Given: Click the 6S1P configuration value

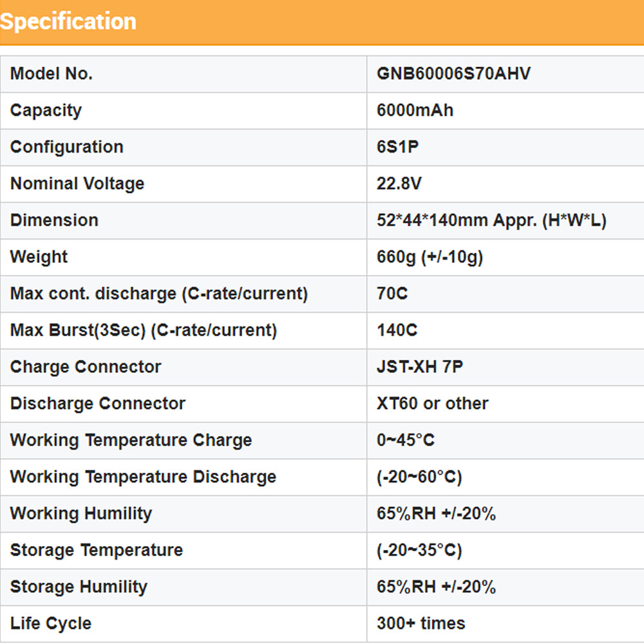Looking at the screenshot, I should [397, 147].
